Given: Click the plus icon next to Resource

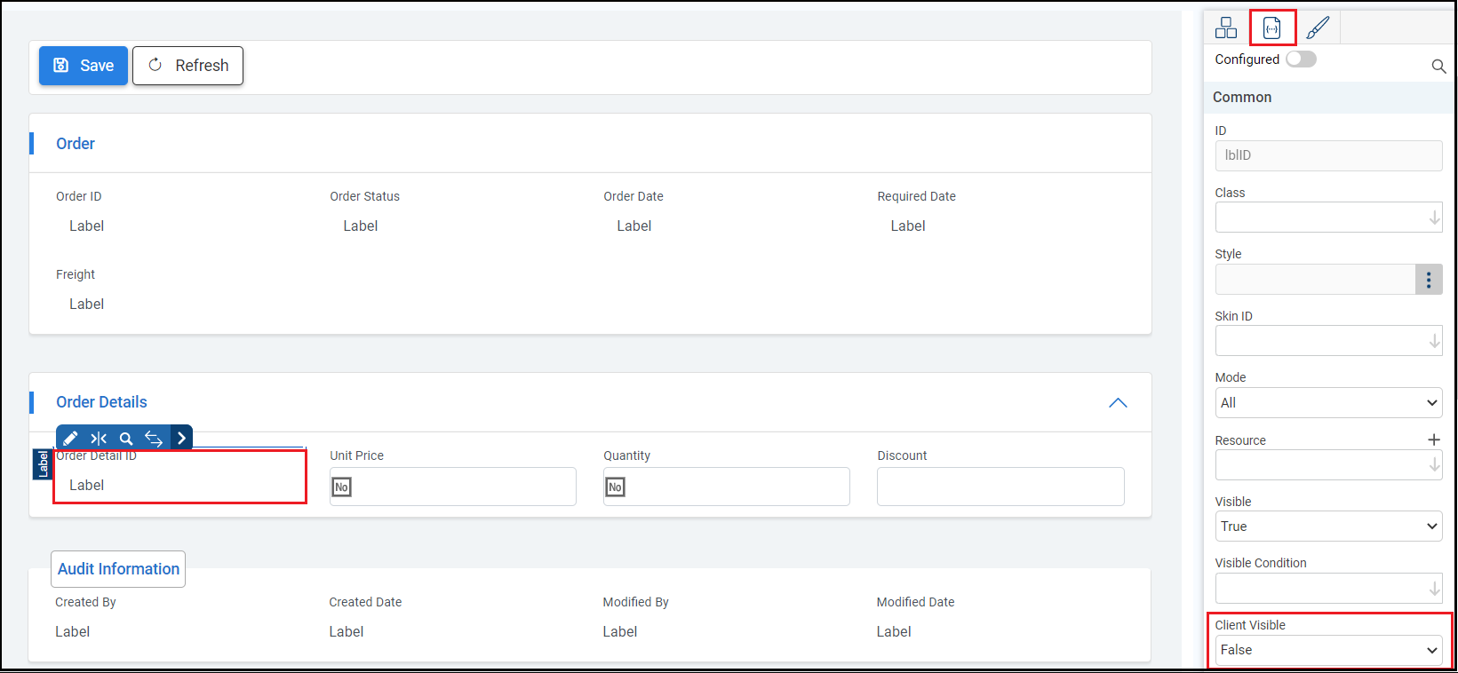Looking at the screenshot, I should point(1433,439).
